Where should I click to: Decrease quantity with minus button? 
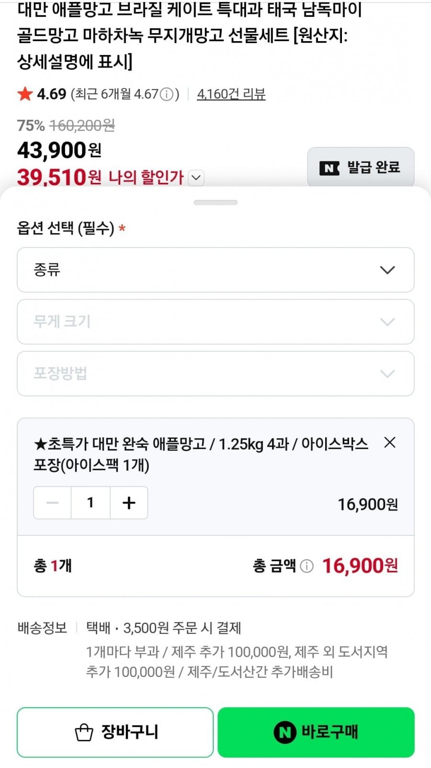click(53, 503)
